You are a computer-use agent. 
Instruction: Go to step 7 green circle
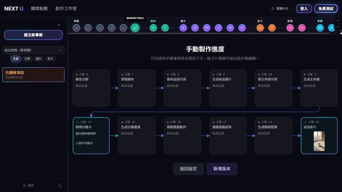click(x=165, y=28)
